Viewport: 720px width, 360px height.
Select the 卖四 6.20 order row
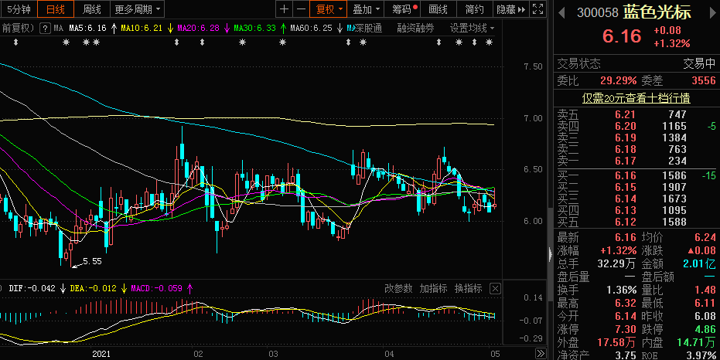(x=636, y=126)
